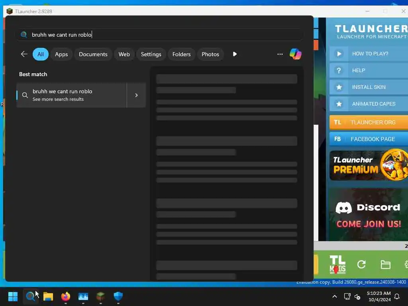Click the TLauncher 2.9289 title bar icon

(x=10, y=11)
